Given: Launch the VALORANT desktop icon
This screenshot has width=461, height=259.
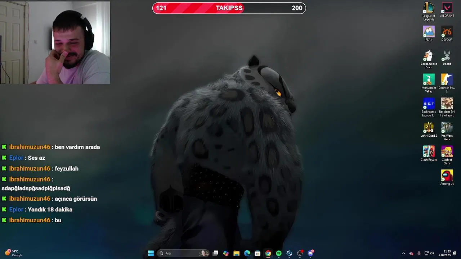Looking at the screenshot, I should (x=447, y=10).
